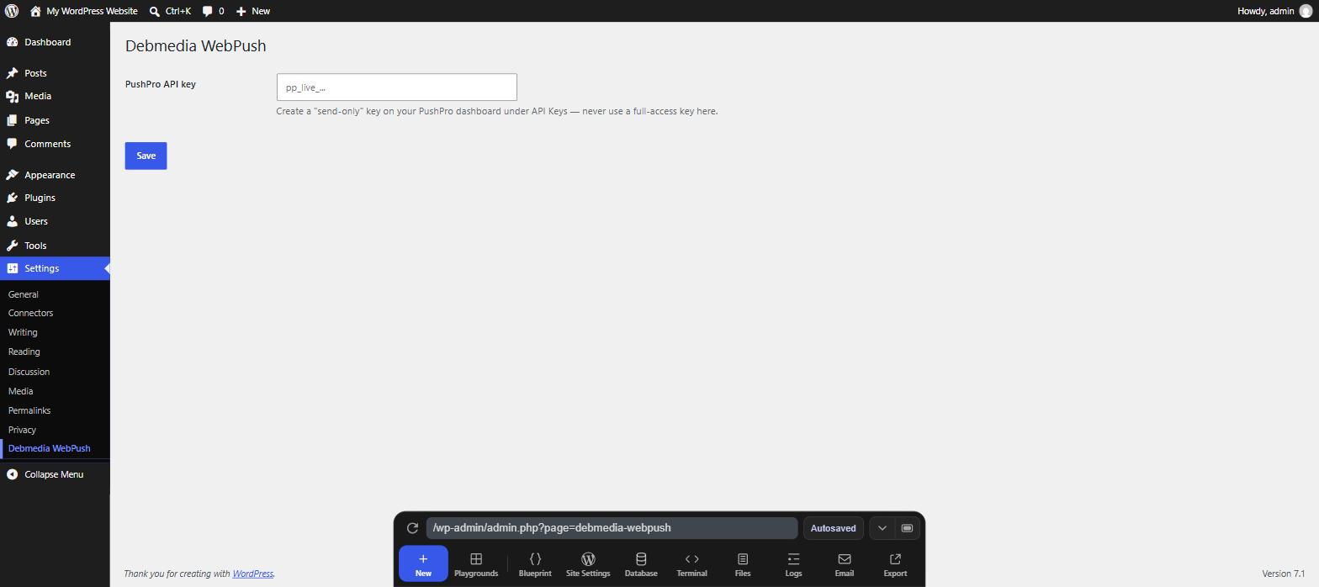Expand the chevron dropdown next to Autosaved
Screen dimensions: 1319x587
pyautogui.click(x=882, y=528)
